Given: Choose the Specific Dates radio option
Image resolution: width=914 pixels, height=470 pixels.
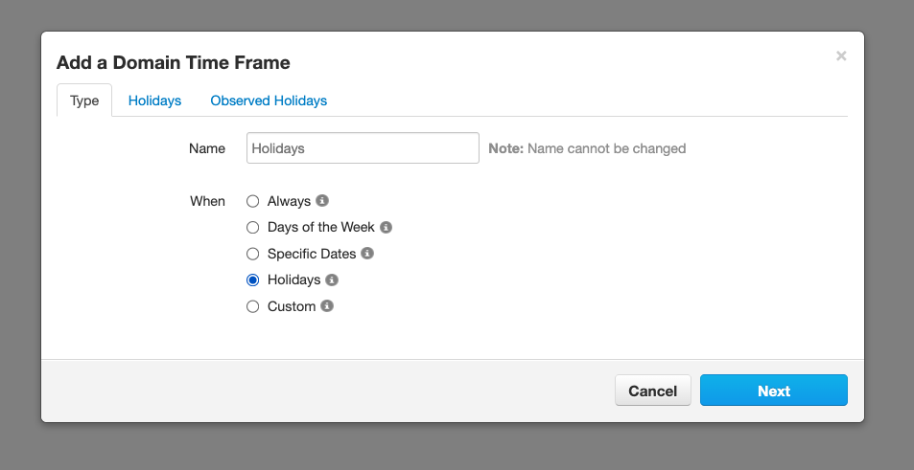Looking at the screenshot, I should pos(252,254).
